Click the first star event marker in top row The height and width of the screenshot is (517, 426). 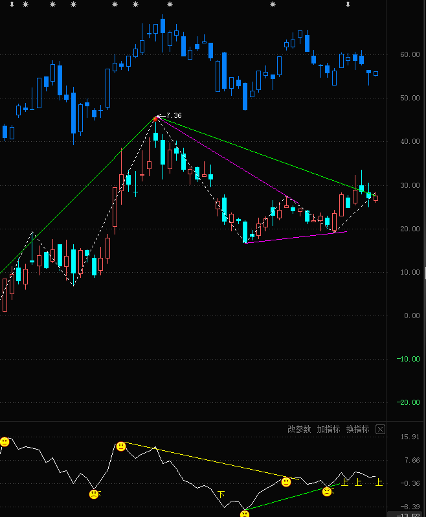[25, 5]
